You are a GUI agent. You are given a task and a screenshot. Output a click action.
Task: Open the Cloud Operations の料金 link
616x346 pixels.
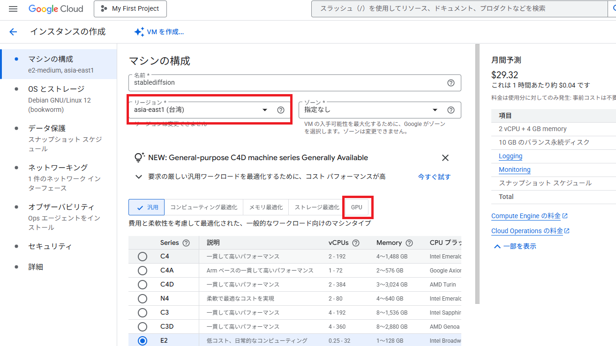click(530, 231)
